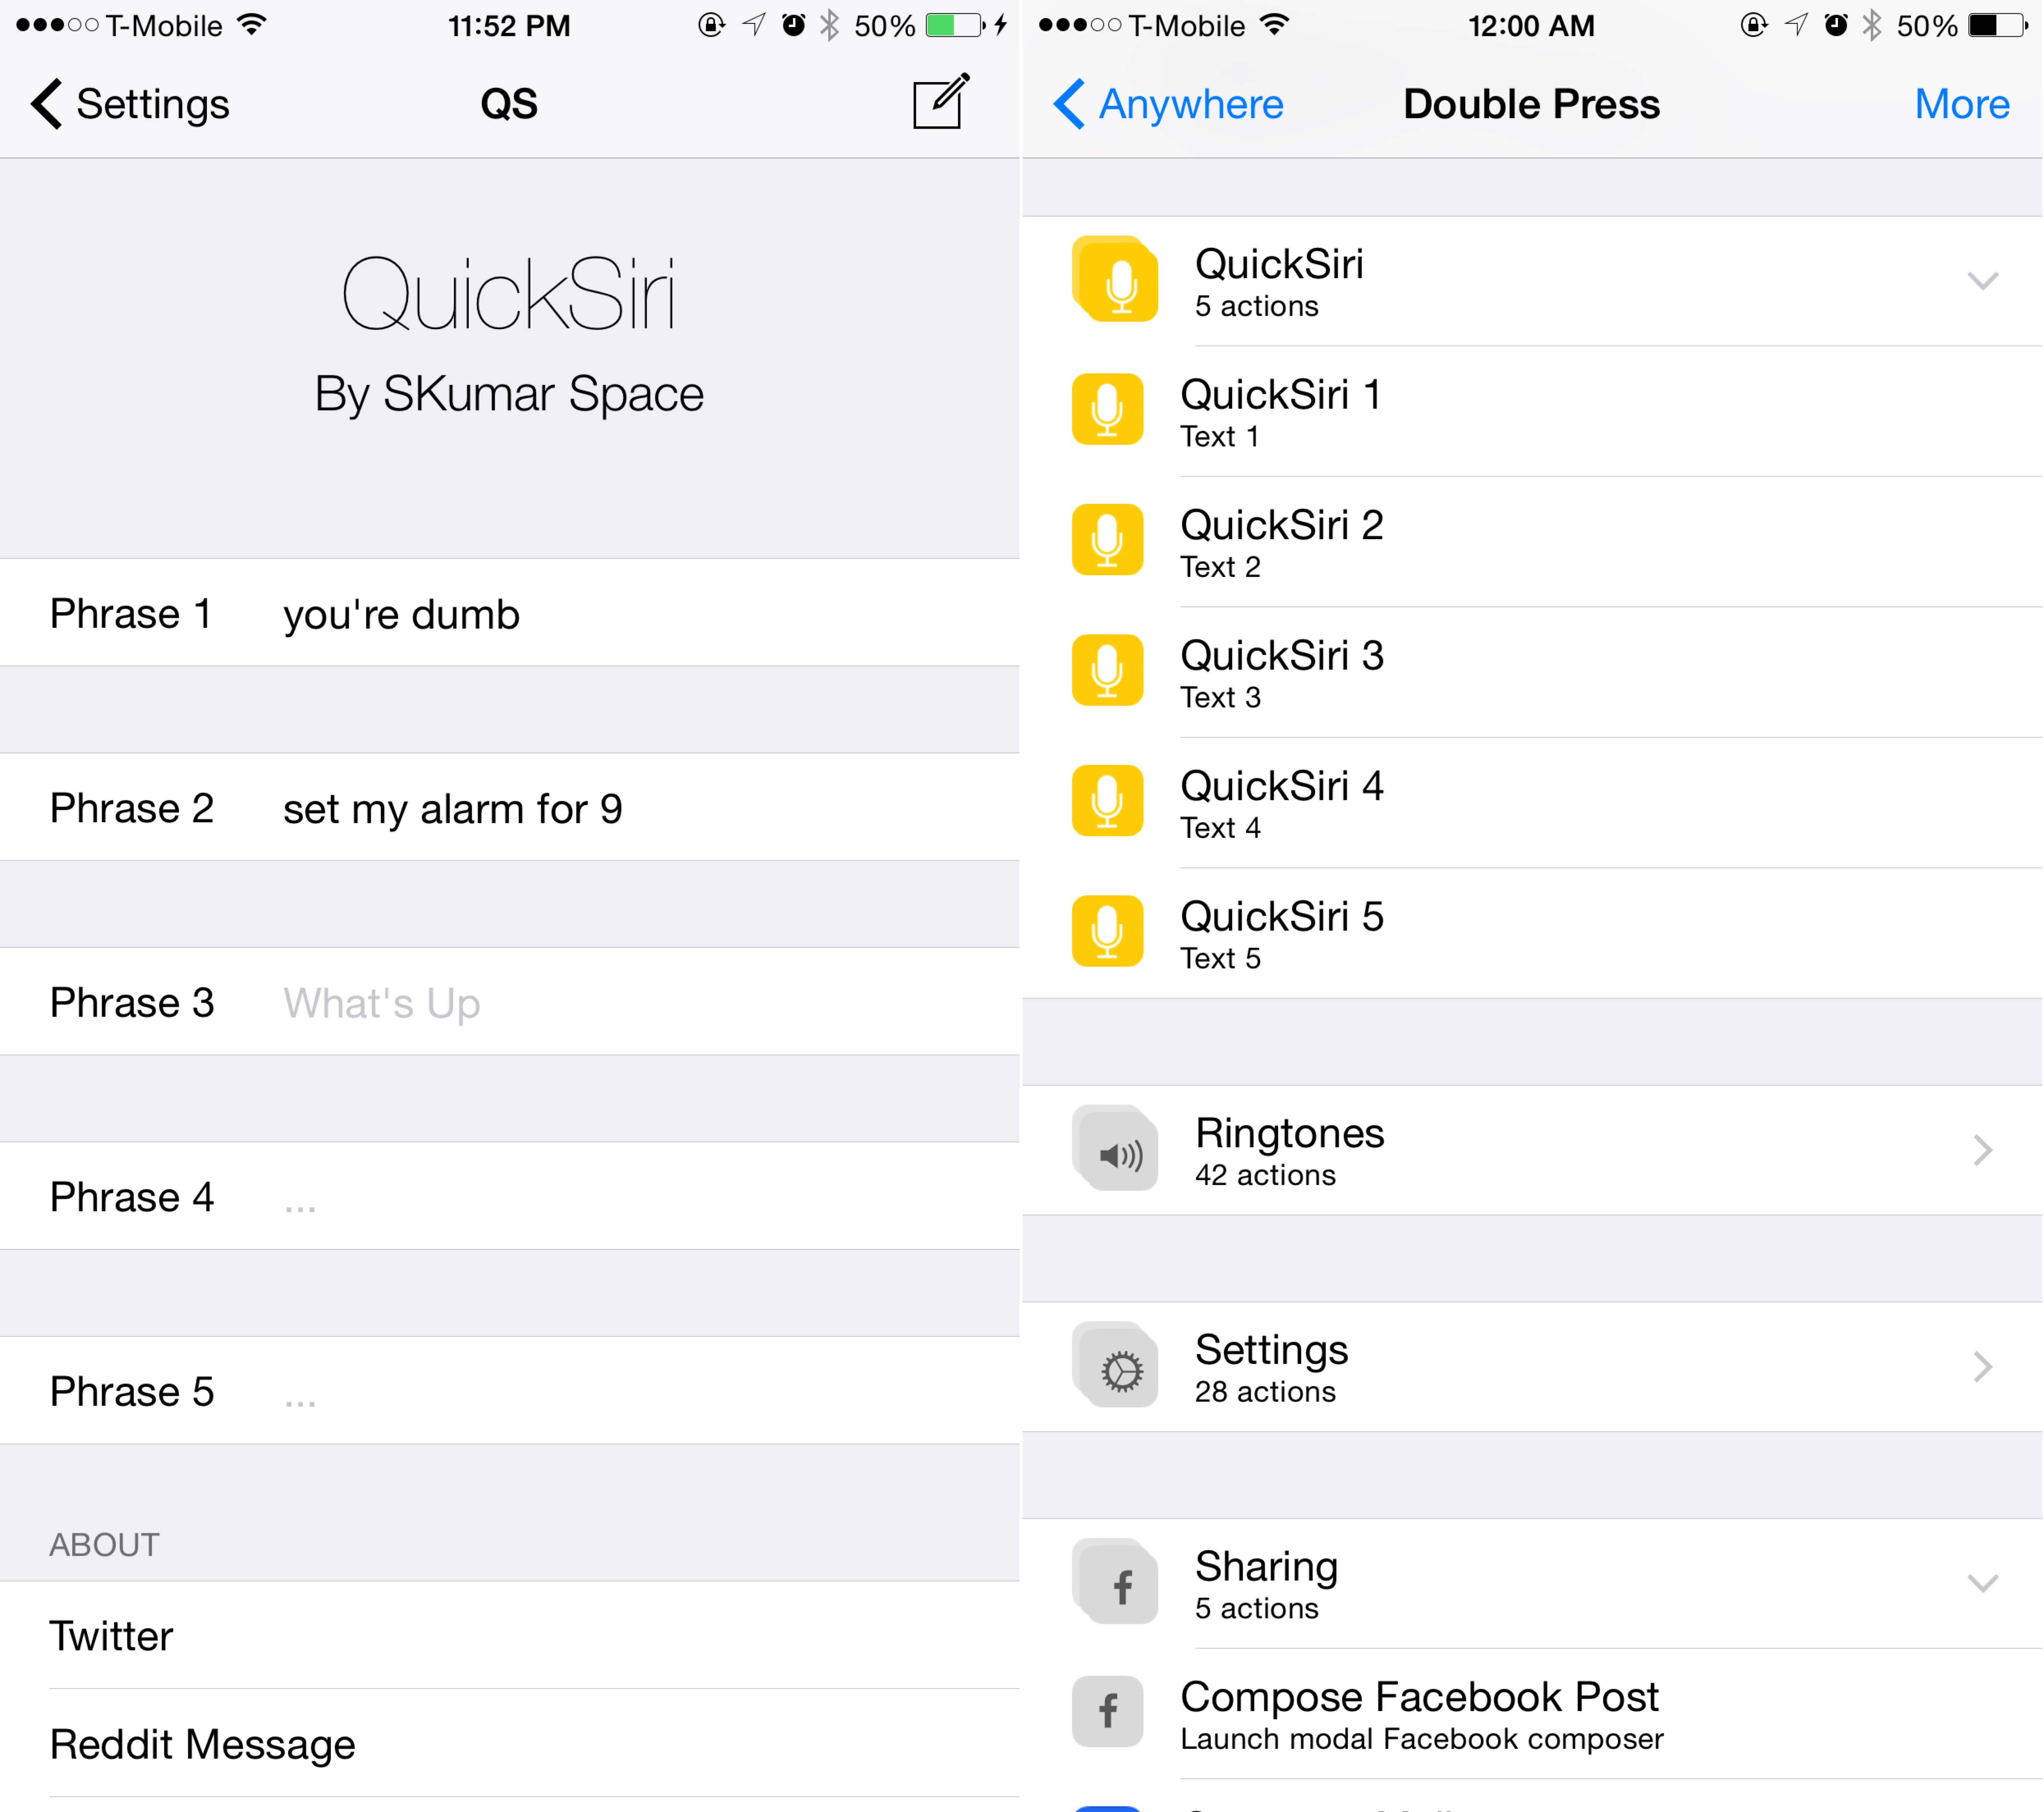Tap the Compose Facebook Post icon
Viewport: 2044px width, 1812px height.
click(1107, 1712)
